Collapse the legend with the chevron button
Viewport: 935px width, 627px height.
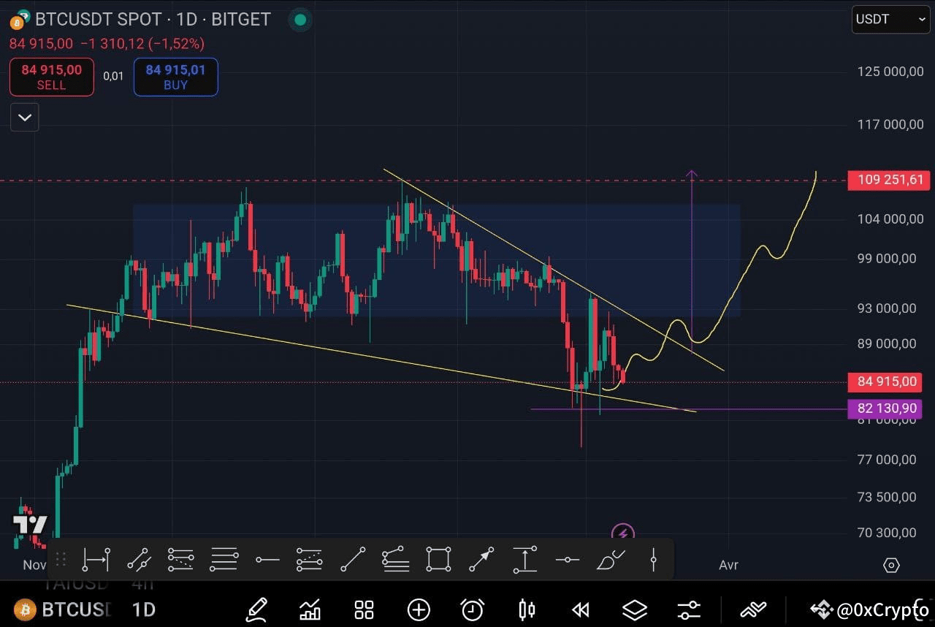(x=25, y=117)
